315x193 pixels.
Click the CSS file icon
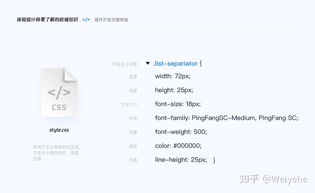[59, 92]
